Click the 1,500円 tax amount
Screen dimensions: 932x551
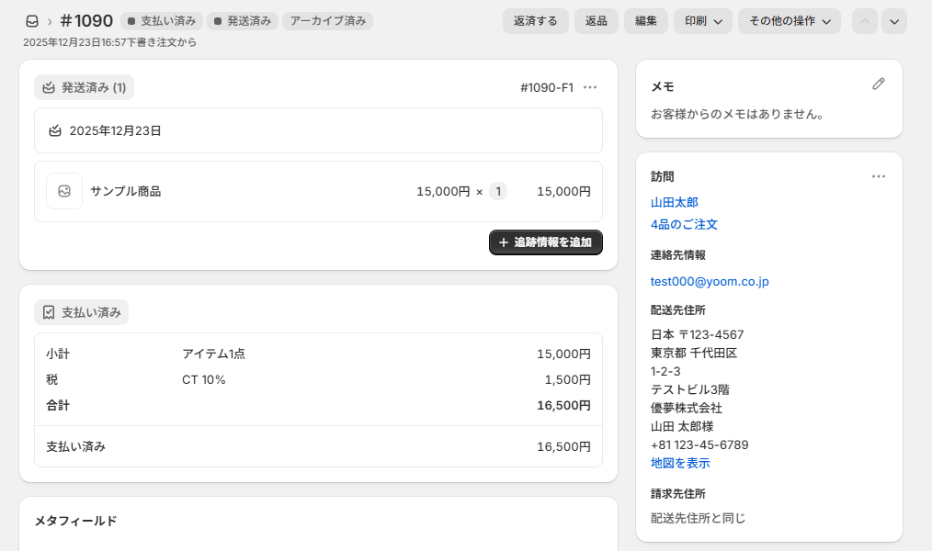click(568, 380)
